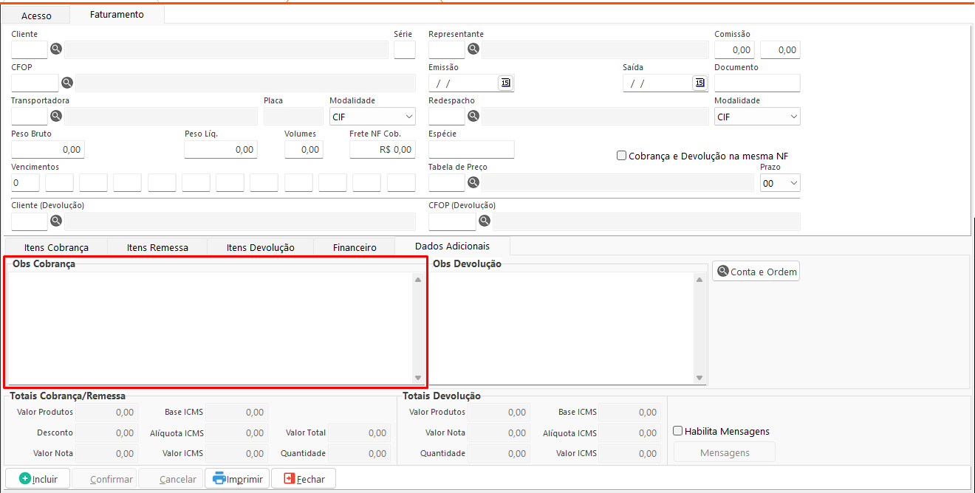975x493 pixels.
Task: Open the CFOP lookup magnifier icon
Action: 66,83
